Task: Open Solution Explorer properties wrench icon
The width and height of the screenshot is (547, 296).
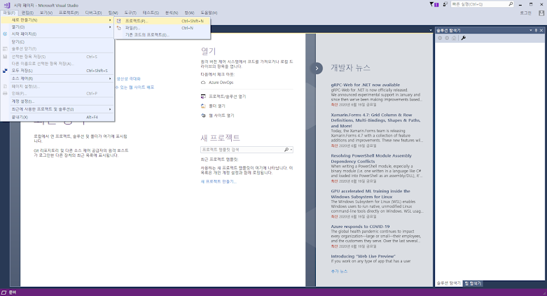Action: (463, 38)
